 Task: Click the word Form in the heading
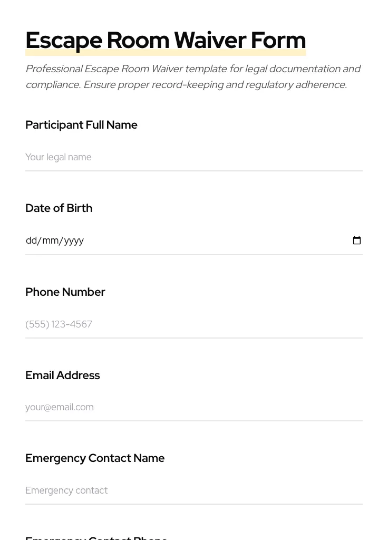coord(278,40)
